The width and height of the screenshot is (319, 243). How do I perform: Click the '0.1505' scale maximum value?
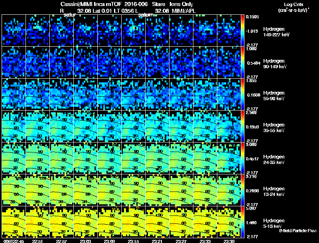pos(252,17)
